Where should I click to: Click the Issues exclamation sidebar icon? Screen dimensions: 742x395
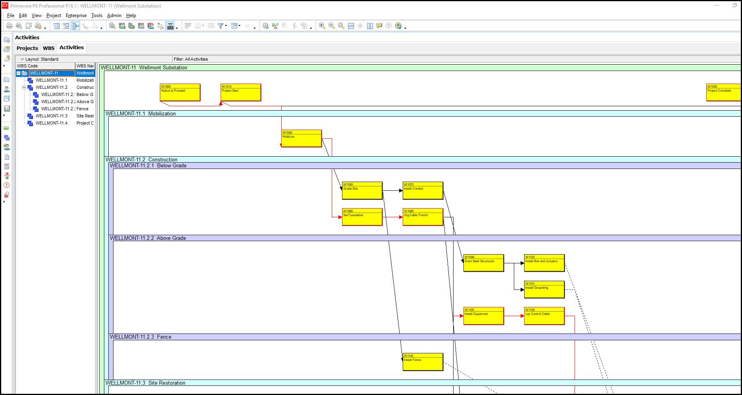[7, 185]
